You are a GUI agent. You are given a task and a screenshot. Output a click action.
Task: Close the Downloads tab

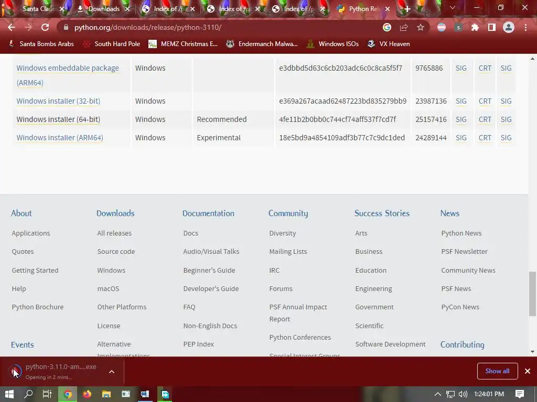tap(127, 9)
